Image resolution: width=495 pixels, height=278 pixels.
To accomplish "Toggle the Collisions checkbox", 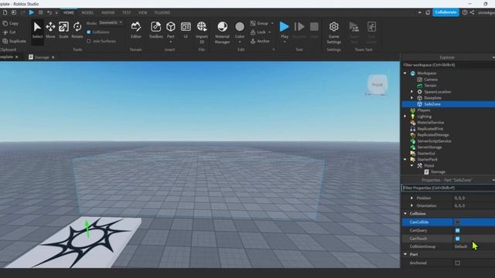I will click(x=88, y=32).
